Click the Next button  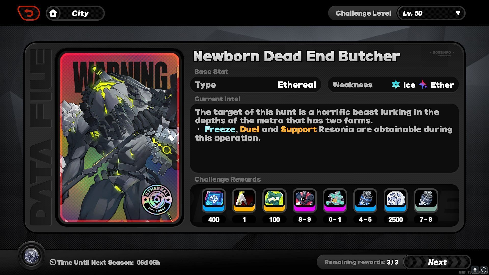437,262
